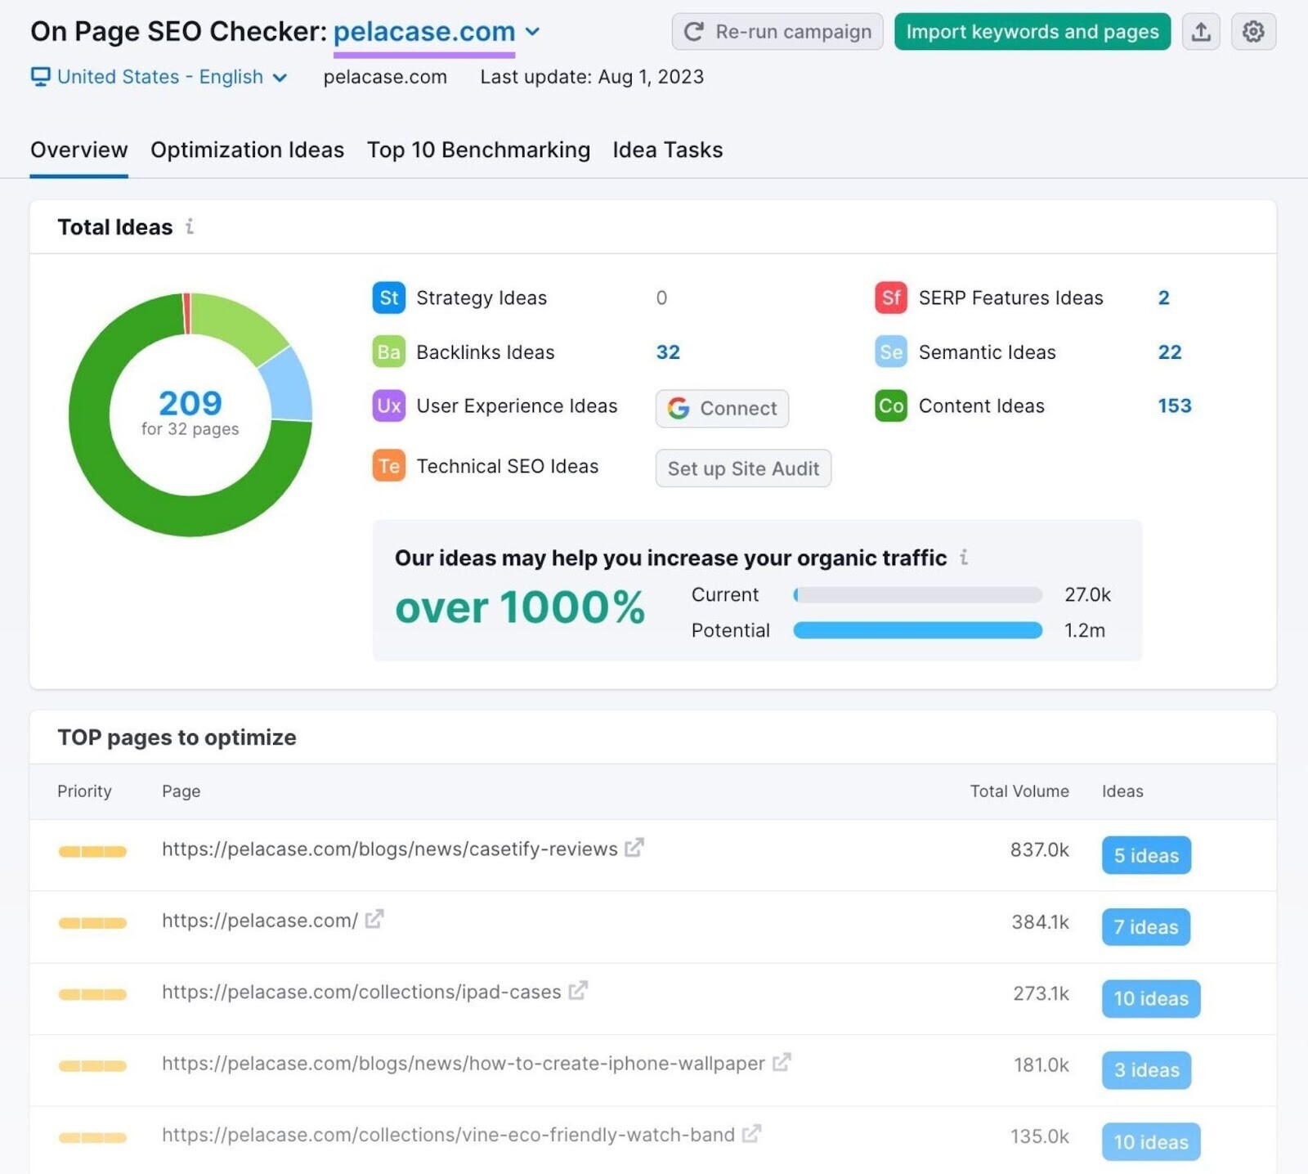1308x1174 pixels.
Task: Click the Se Semantic Ideas icon
Action: [x=891, y=352]
